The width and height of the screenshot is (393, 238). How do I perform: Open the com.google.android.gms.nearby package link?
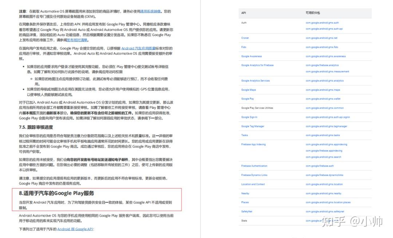[323, 193]
